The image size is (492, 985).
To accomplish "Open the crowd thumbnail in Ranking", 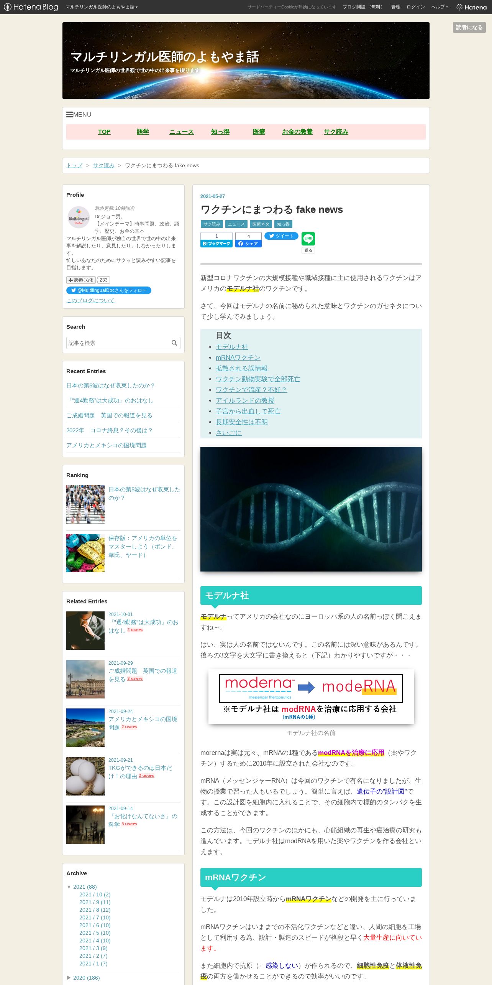I will (85, 504).
